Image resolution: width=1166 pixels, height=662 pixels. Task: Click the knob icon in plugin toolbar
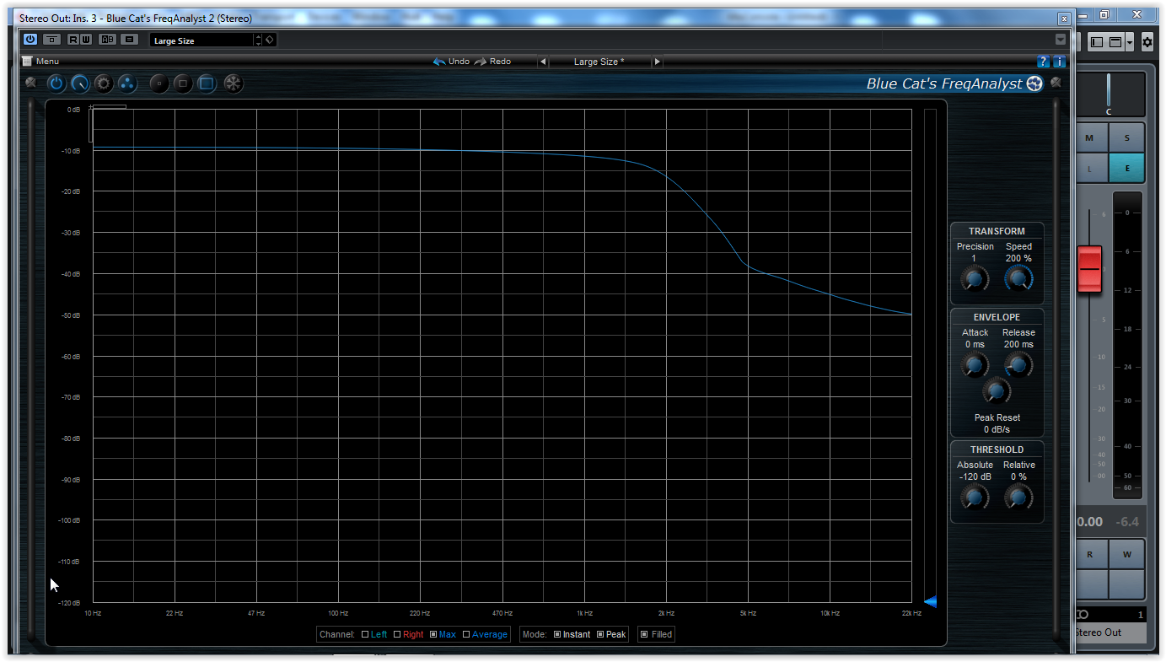click(79, 83)
